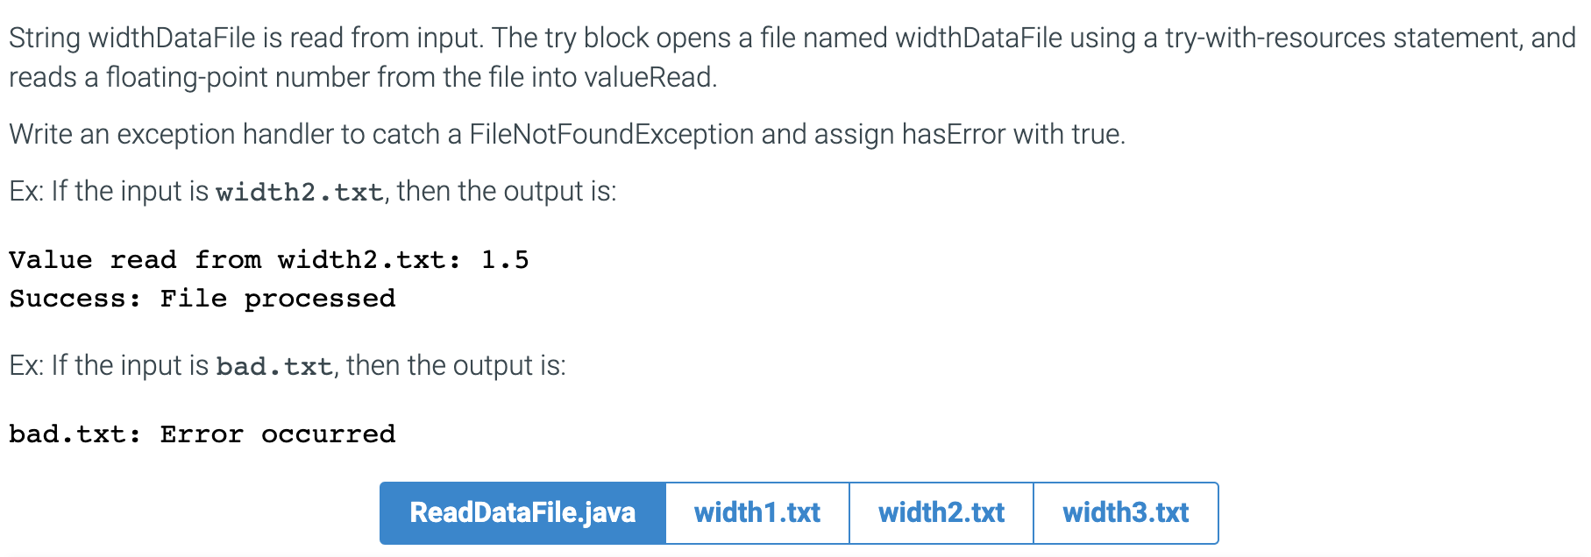This screenshot has height=557, width=1591.
Task: Click the bold width2.txt input example text
Action: pyautogui.click(x=300, y=192)
